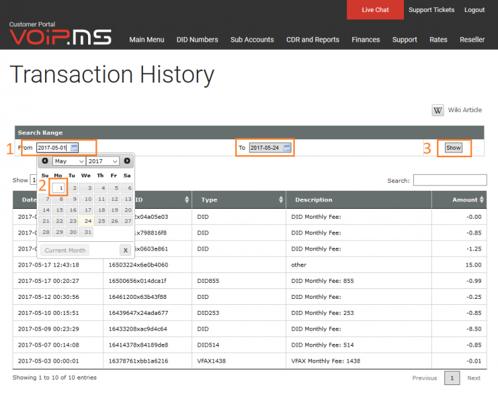The height and width of the screenshot is (397, 498).
Task: Click 'VFAX Monthly Fee: 1438' description
Action: click(326, 361)
